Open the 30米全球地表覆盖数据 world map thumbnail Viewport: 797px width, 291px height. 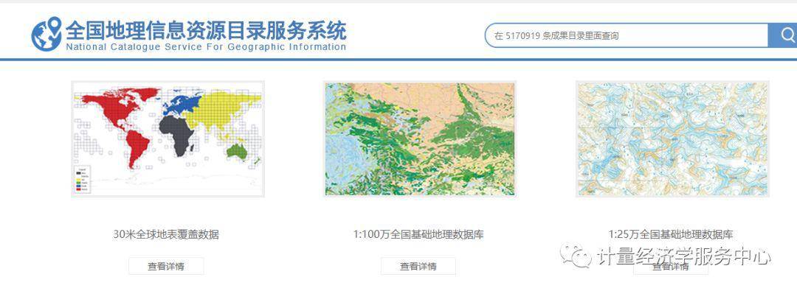tap(168, 139)
